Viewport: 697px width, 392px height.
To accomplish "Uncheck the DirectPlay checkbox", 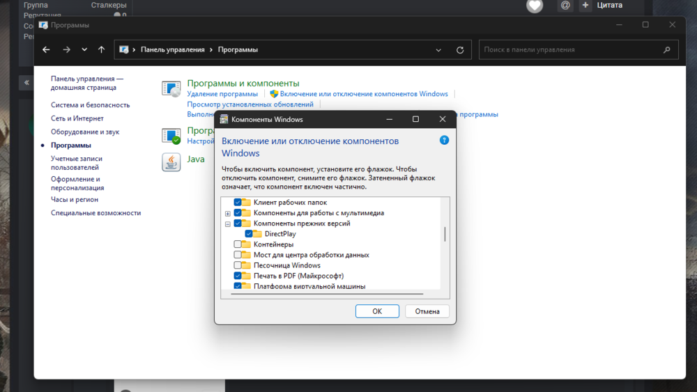I will point(249,233).
